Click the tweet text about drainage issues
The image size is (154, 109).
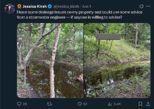tap(80, 15)
